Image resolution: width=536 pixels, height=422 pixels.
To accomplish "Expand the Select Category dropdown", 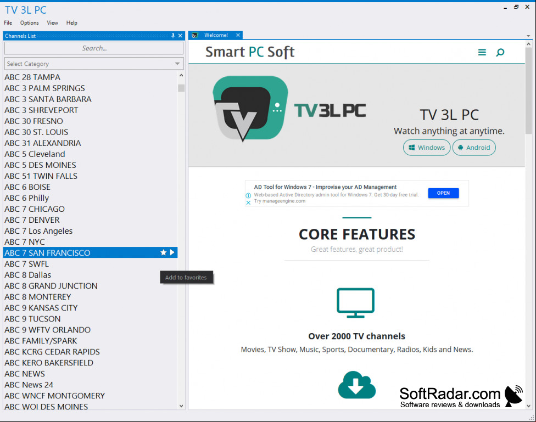I will (177, 64).
